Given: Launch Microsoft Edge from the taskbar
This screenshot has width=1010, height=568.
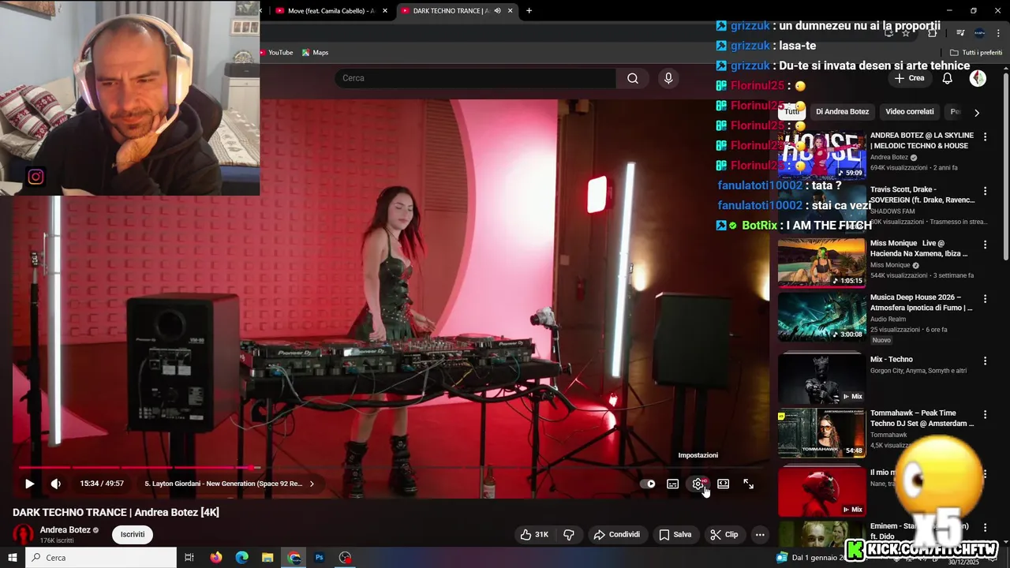Looking at the screenshot, I should (x=242, y=558).
